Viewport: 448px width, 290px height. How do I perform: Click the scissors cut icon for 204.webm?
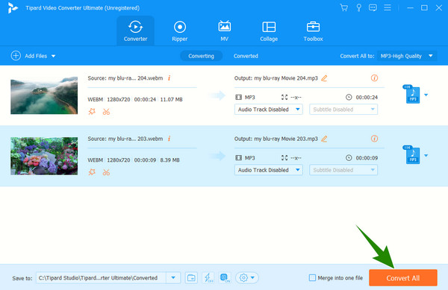coord(106,112)
